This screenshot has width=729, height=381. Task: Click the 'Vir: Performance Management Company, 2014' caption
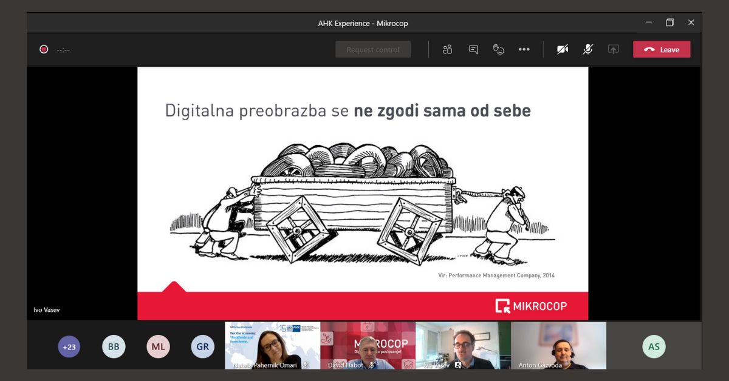pyautogui.click(x=496, y=275)
